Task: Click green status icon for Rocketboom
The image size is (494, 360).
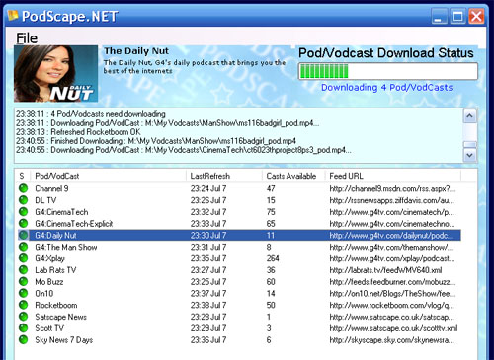Action: coord(23,305)
